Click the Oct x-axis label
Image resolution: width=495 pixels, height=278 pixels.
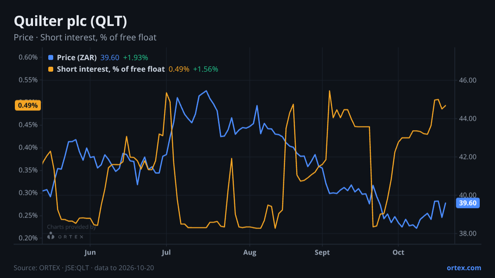398,252
